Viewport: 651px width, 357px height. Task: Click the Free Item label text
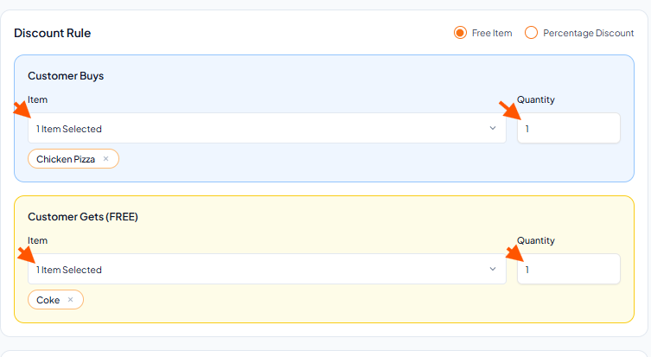point(492,33)
